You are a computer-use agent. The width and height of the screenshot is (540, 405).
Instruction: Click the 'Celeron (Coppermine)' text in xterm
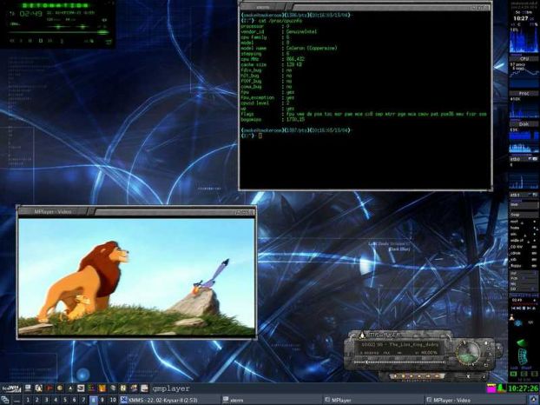coord(312,49)
